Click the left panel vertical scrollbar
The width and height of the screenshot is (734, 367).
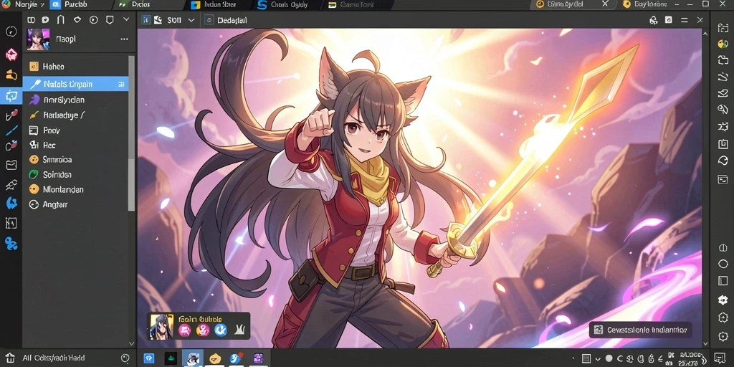pos(132,133)
